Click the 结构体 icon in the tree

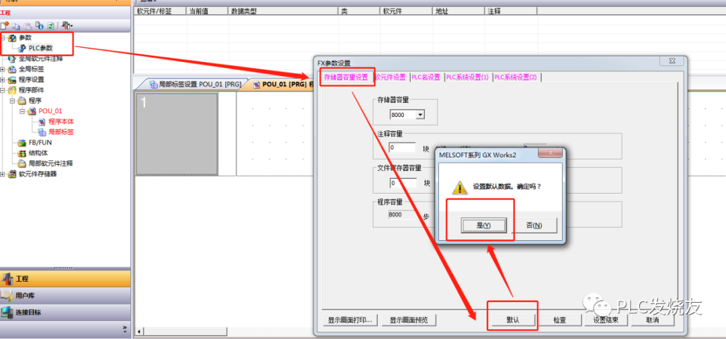22,153
